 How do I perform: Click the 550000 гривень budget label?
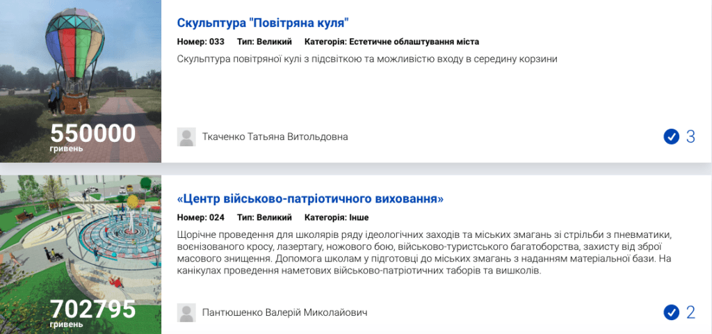tap(92, 136)
